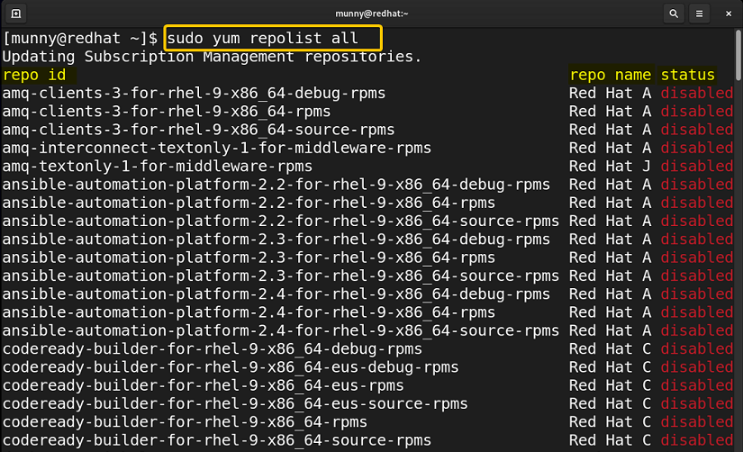Click 'disabled' status of amq-textonly-1-for-middleware-rpms row
The width and height of the screenshot is (743, 452).
pos(696,167)
